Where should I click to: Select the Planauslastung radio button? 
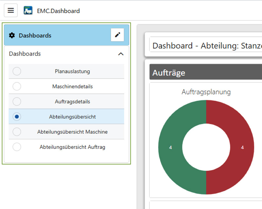tap(17, 71)
